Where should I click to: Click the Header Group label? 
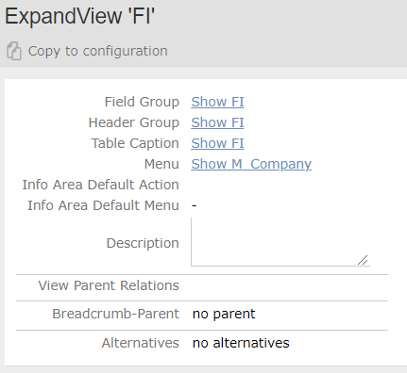[x=134, y=122]
